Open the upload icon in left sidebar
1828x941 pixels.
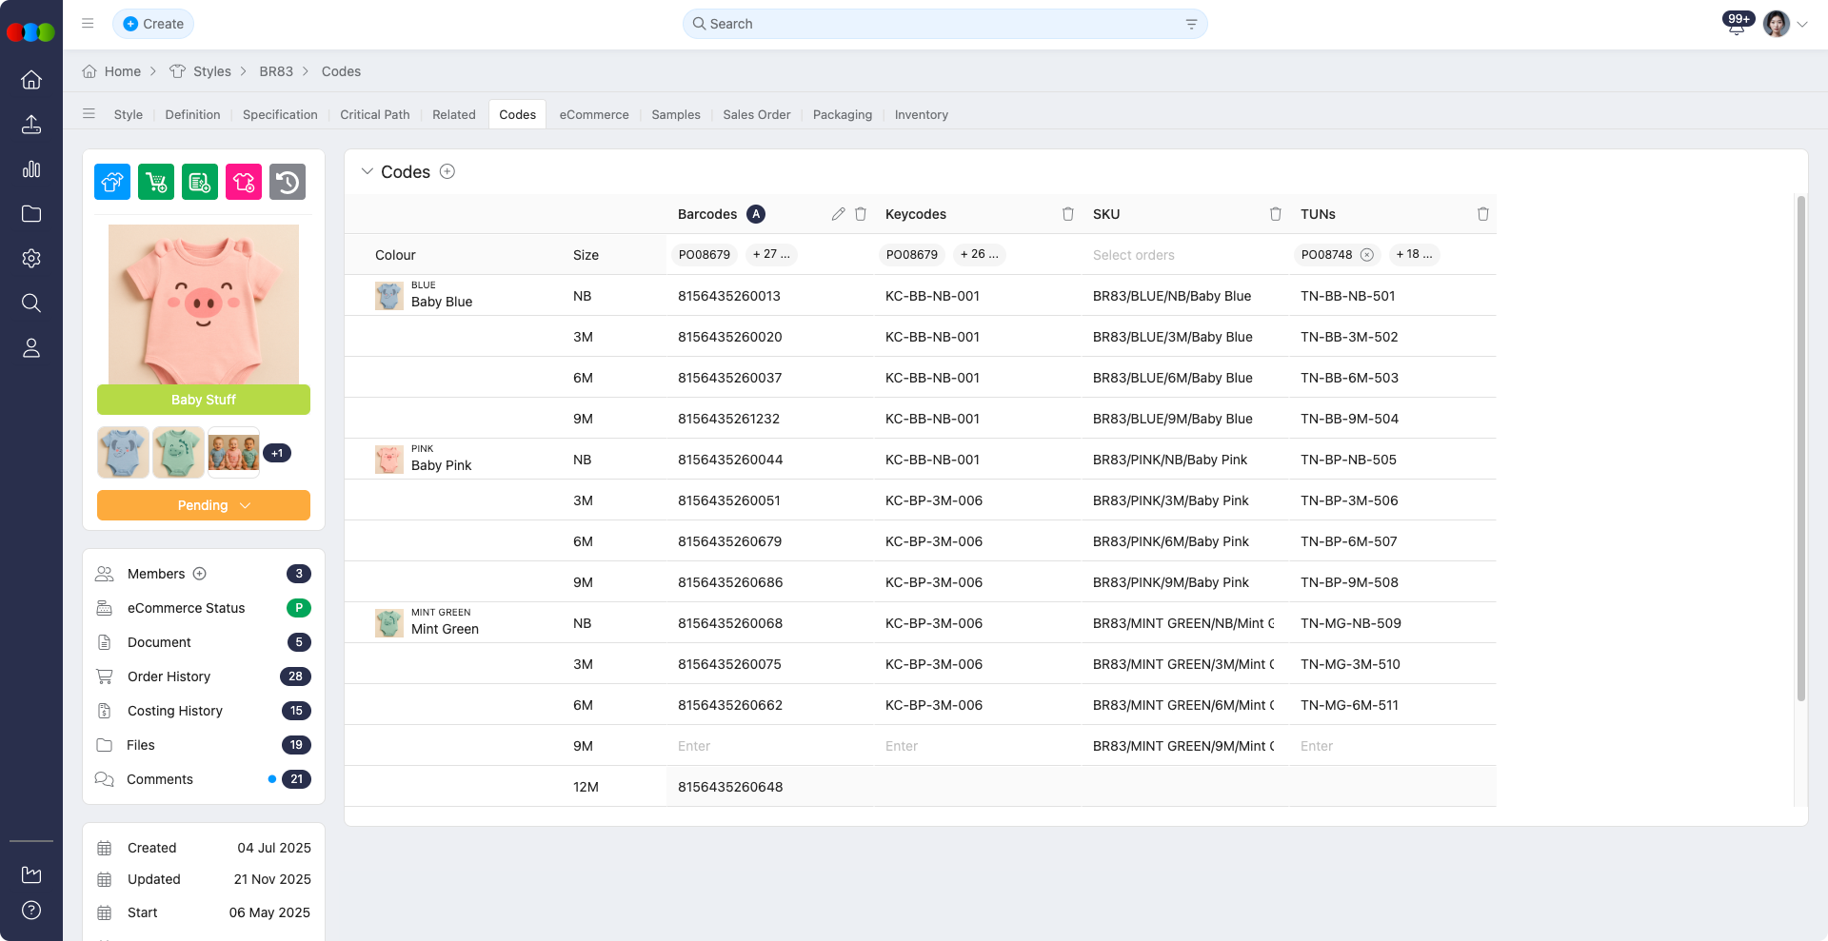point(31,125)
